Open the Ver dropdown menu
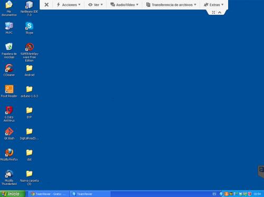 coord(96,5)
